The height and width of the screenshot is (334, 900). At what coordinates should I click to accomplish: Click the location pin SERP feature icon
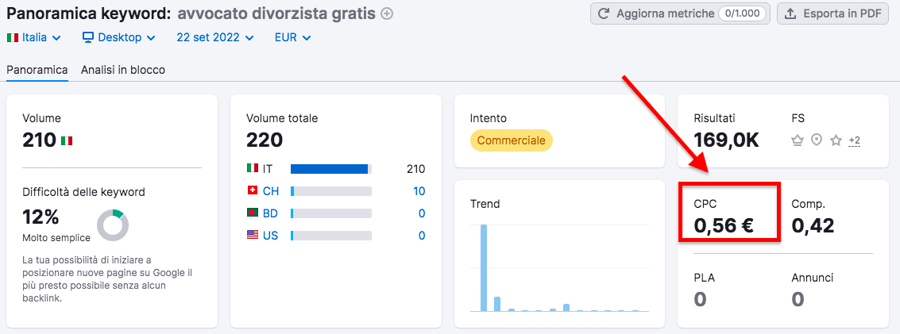(x=817, y=140)
